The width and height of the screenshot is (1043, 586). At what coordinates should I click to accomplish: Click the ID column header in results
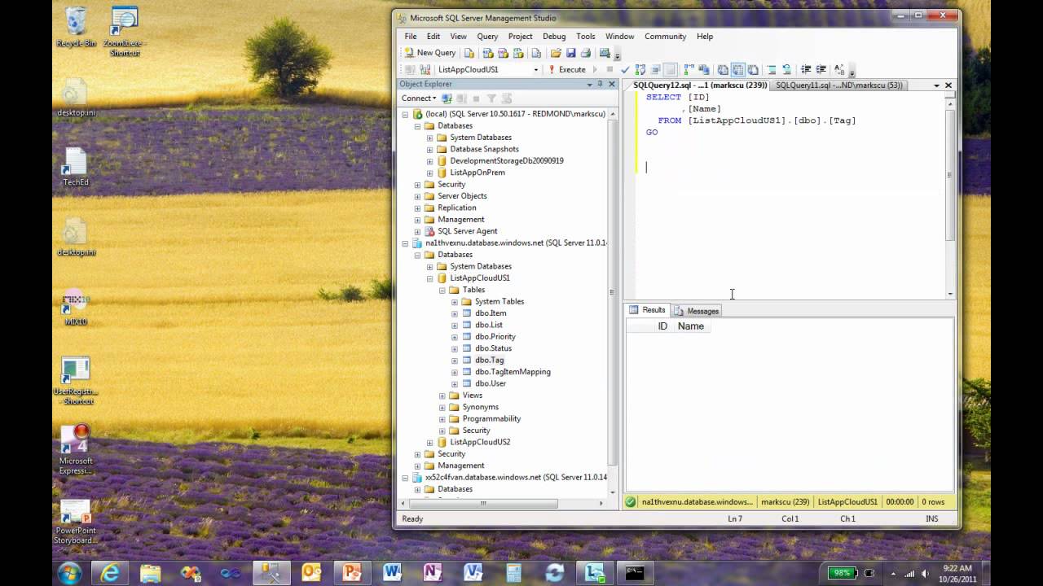click(662, 326)
